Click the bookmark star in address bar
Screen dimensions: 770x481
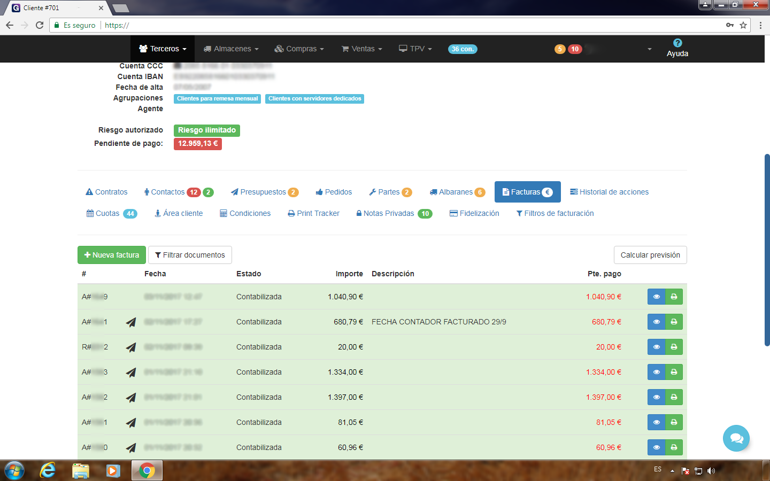click(x=743, y=25)
